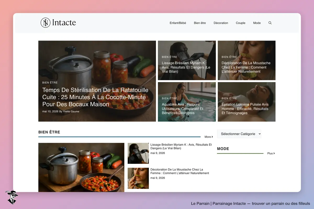Click the Lissage Brésilien list article title
Viewport: 314px width, 209px height.
pos(181,146)
